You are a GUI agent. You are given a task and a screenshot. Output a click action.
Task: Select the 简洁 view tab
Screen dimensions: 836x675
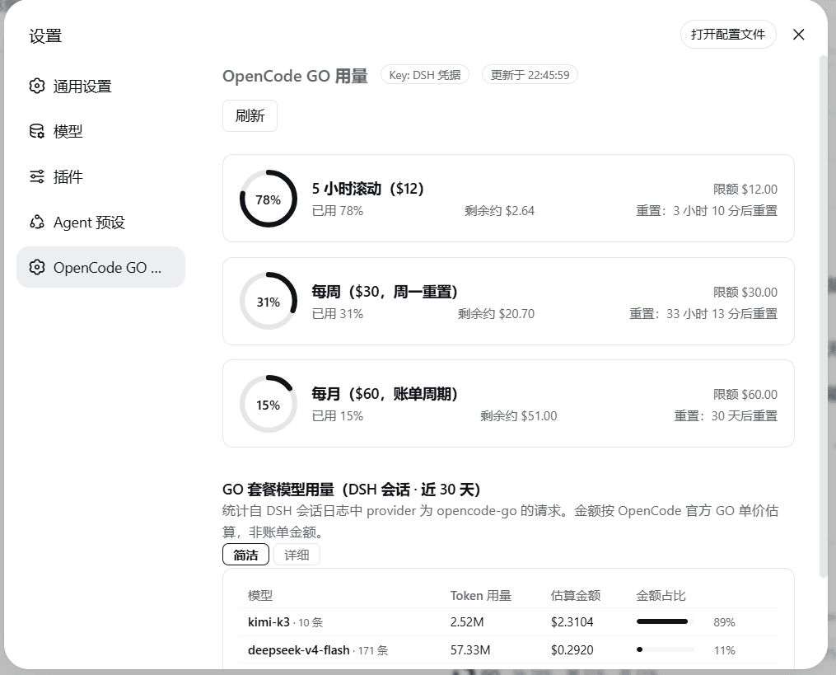[245, 555]
